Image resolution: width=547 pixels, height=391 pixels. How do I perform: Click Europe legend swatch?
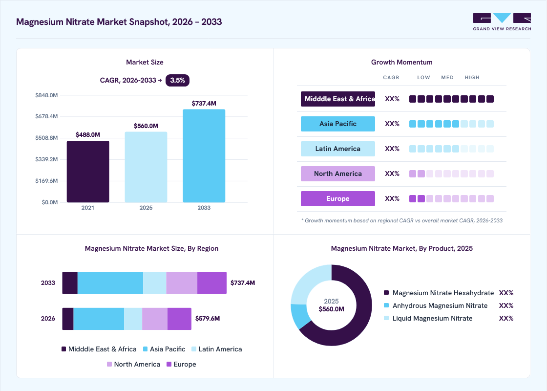[x=169, y=364]
